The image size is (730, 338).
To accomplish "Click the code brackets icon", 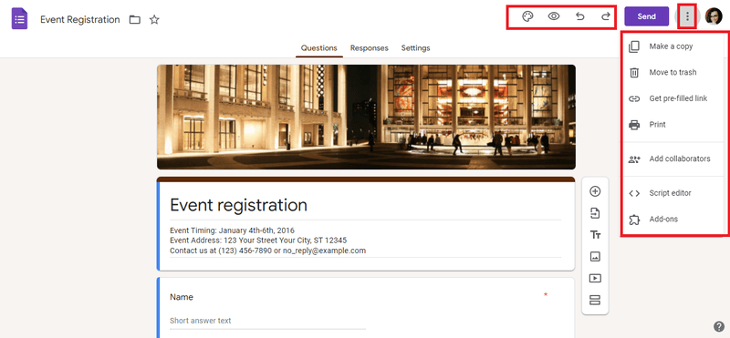I will (x=634, y=193).
